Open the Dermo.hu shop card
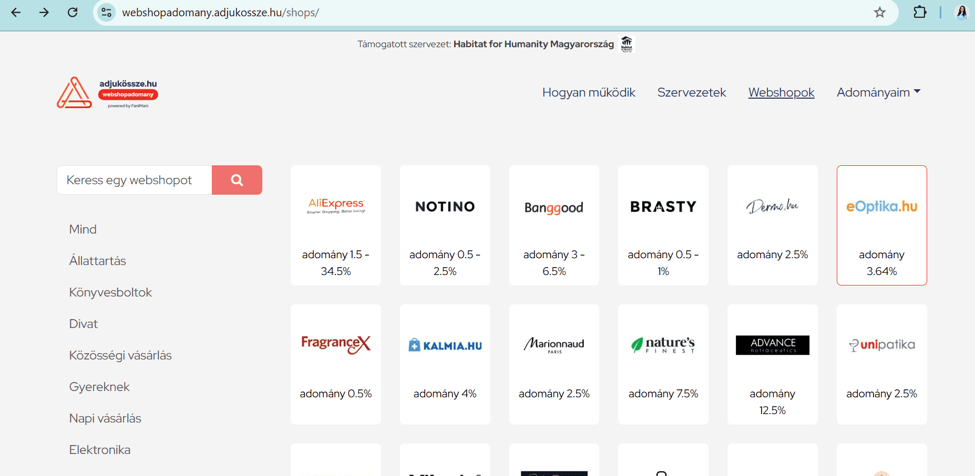975x476 pixels. tap(773, 226)
